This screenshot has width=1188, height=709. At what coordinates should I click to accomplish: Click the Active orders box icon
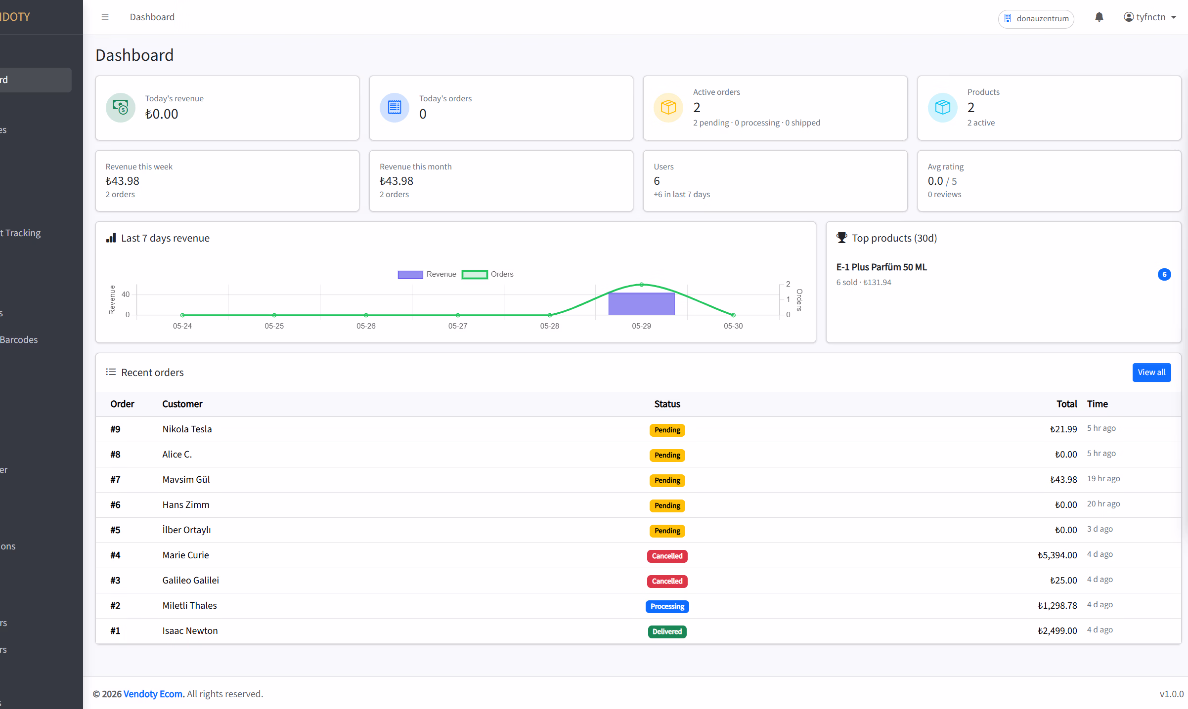(668, 107)
